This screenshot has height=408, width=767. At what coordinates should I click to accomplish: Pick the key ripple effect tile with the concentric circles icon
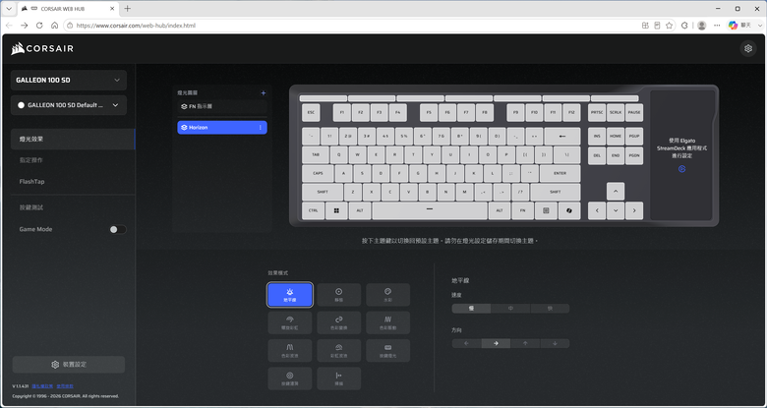[x=290, y=379]
